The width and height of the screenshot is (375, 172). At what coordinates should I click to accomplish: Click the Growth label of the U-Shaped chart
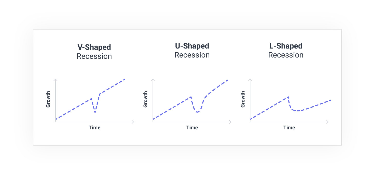[x=146, y=99]
